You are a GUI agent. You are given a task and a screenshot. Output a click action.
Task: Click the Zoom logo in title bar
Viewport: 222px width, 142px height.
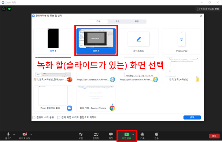pyautogui.click(x=3, y=3)
